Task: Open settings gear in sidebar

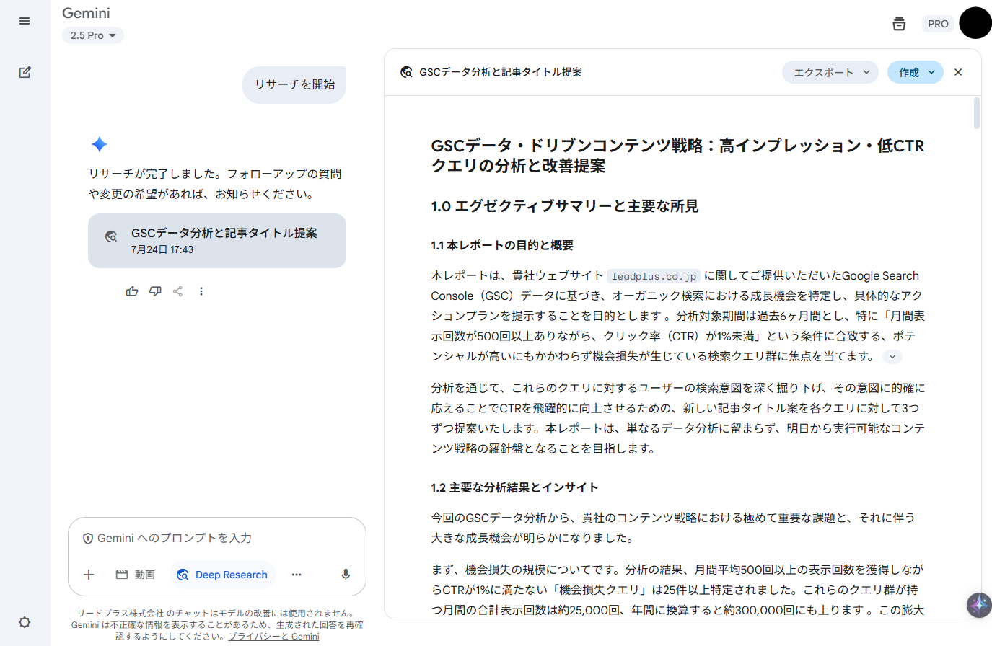Action: (25, 622)
